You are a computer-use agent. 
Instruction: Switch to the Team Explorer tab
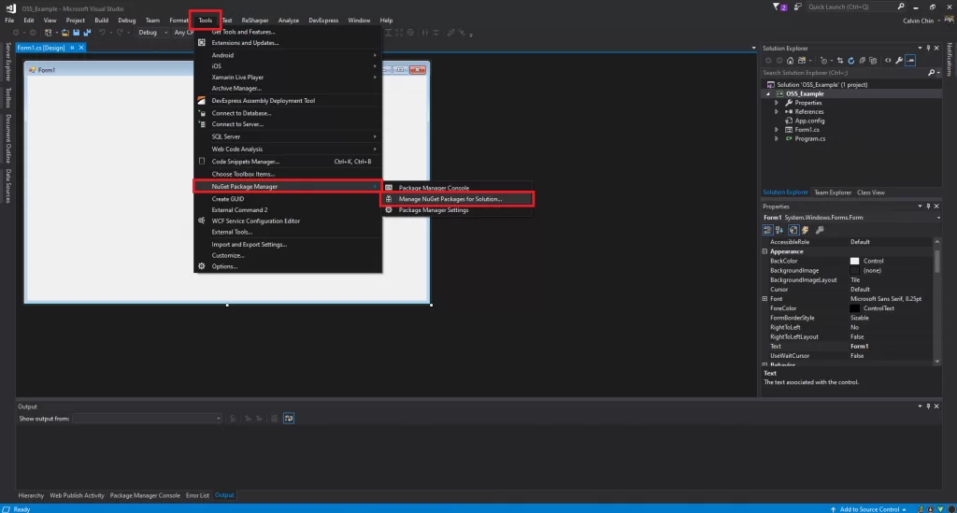833,192
